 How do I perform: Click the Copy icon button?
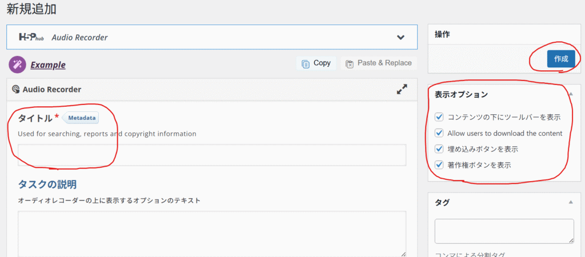point(306,63)
